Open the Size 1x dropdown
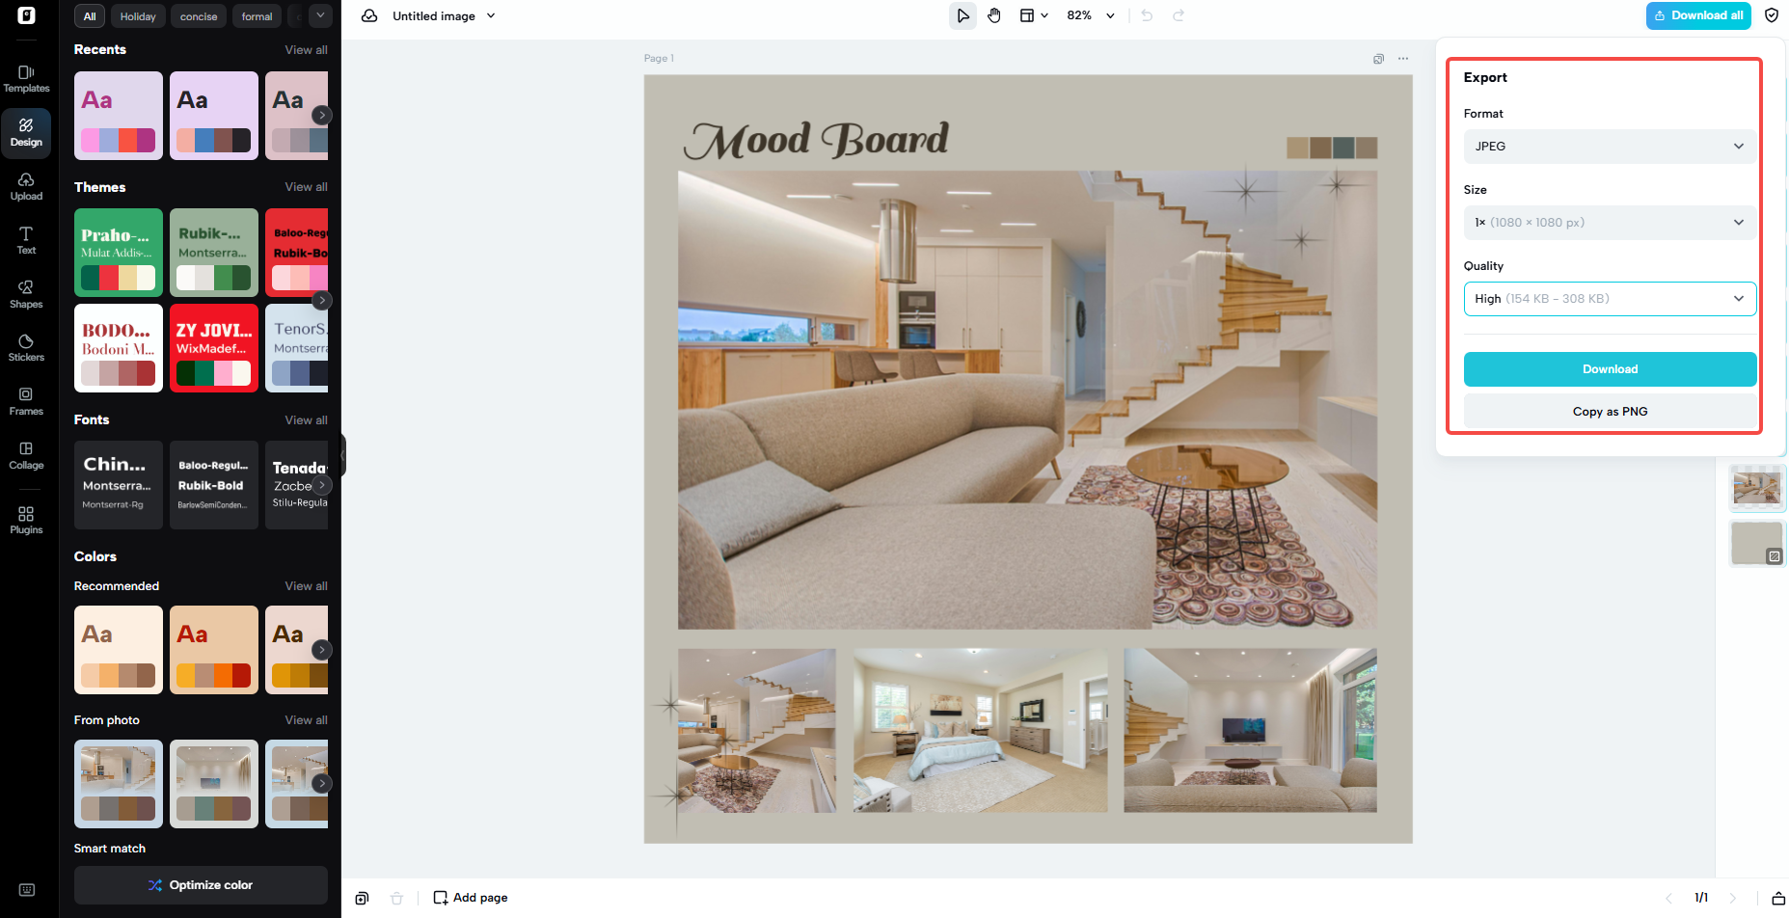 point(1610,223)
